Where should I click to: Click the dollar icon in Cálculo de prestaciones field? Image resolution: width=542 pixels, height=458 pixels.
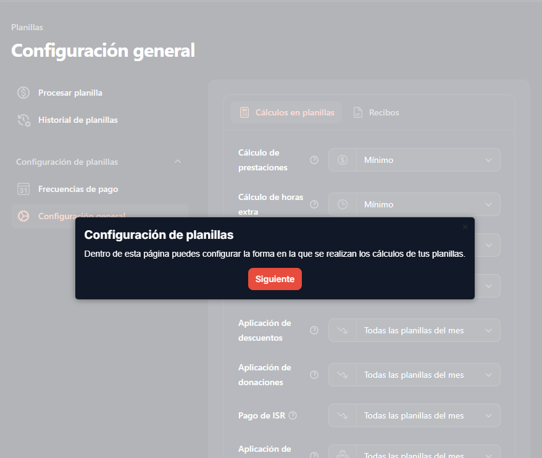pos(343,160)
